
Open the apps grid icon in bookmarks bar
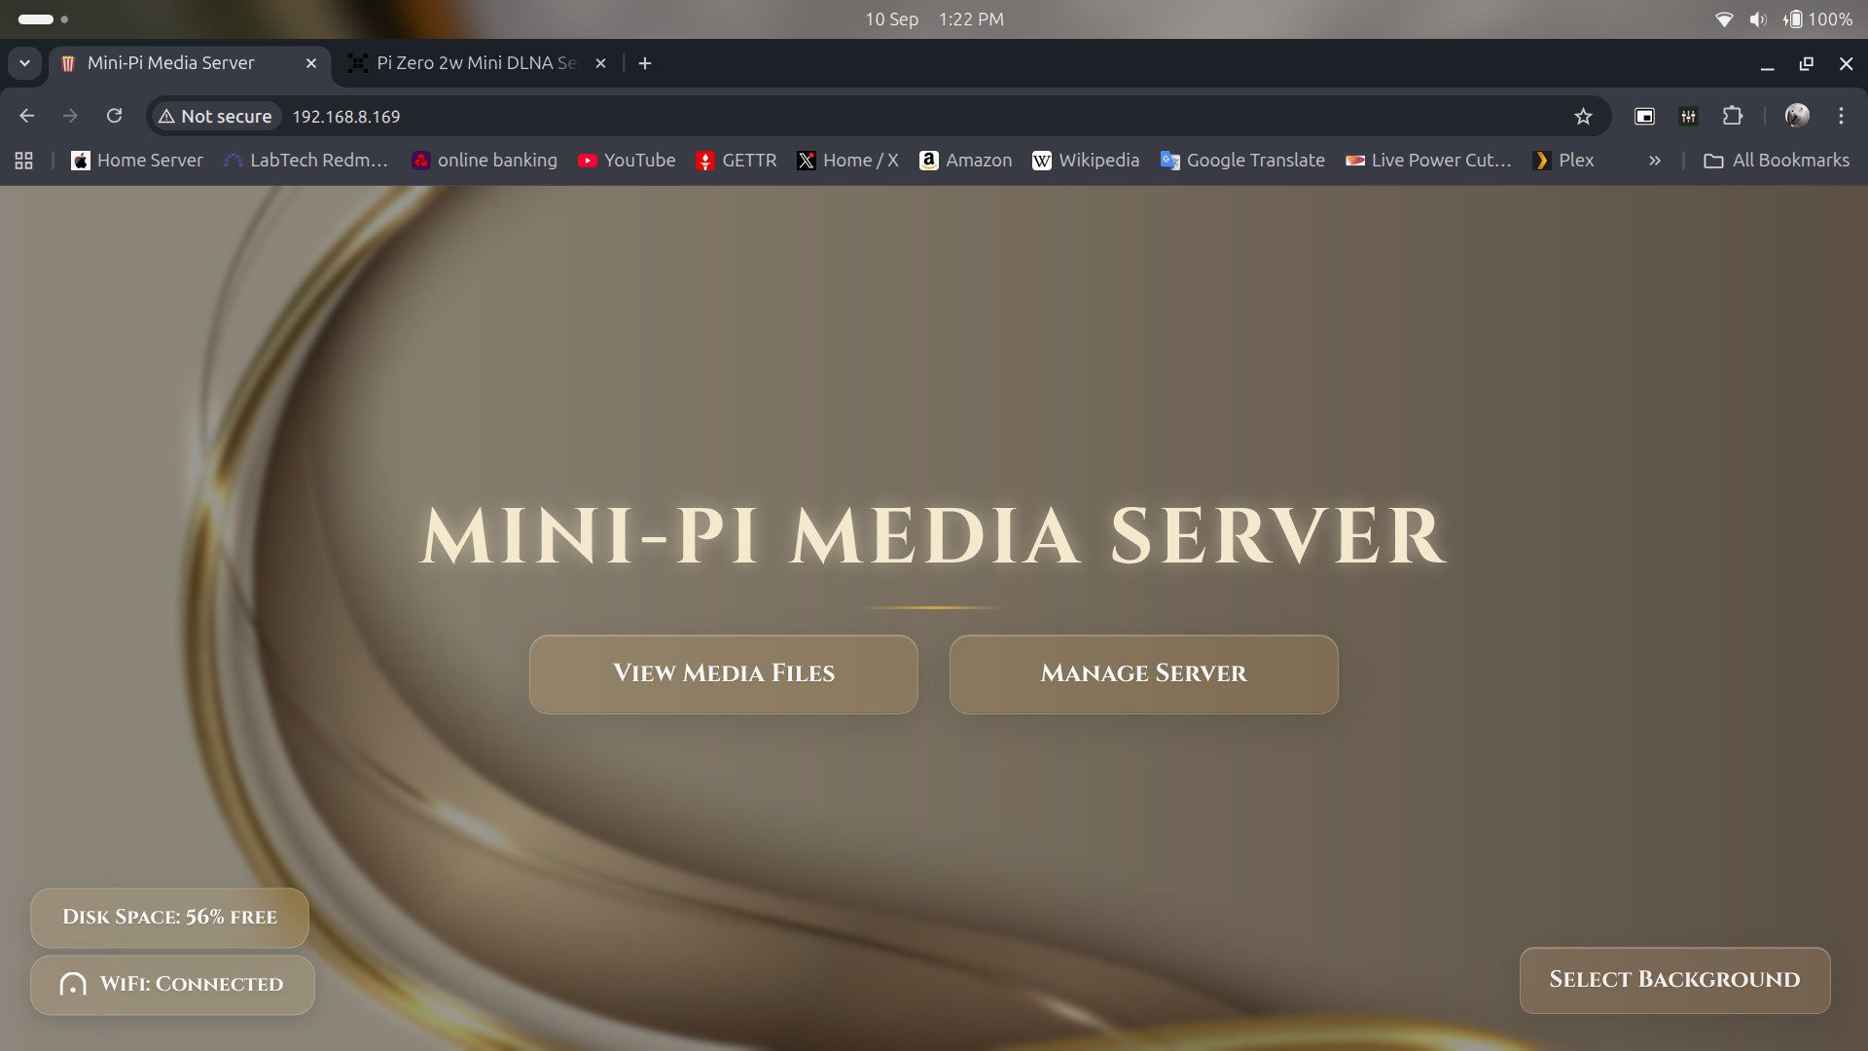pos(24,161)
